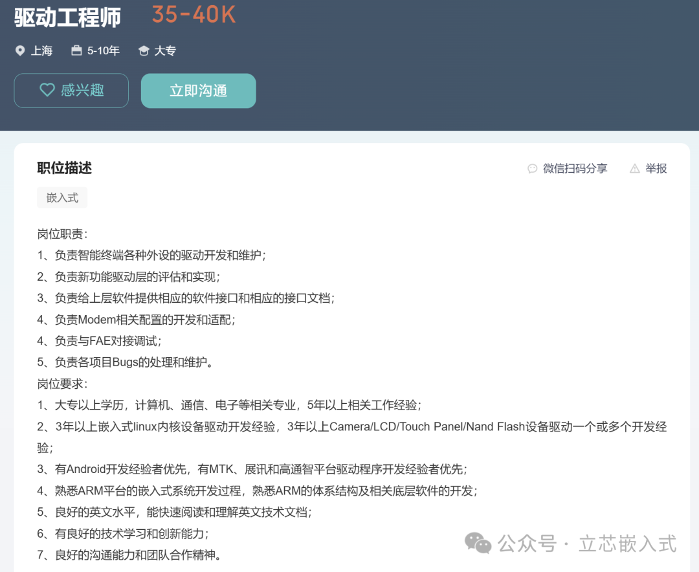This screenshot has width=699, height=572.
Task: Click line 负责给上层软件提供相应的软件接口
Action: [x=186, y=298]
